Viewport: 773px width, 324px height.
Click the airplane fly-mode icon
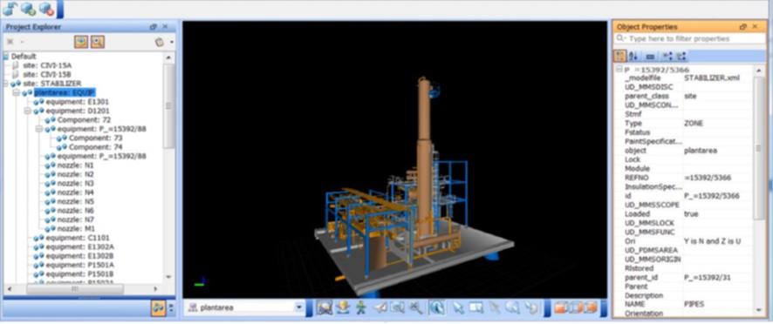[x=380, y=307]
